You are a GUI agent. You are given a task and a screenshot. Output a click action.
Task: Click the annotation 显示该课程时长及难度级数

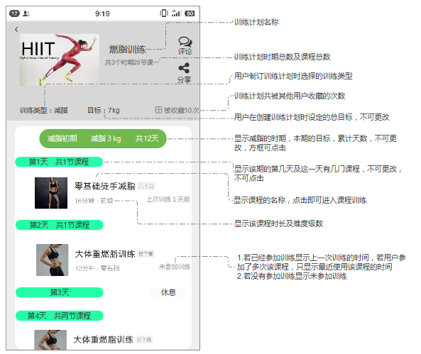(278, 223)
